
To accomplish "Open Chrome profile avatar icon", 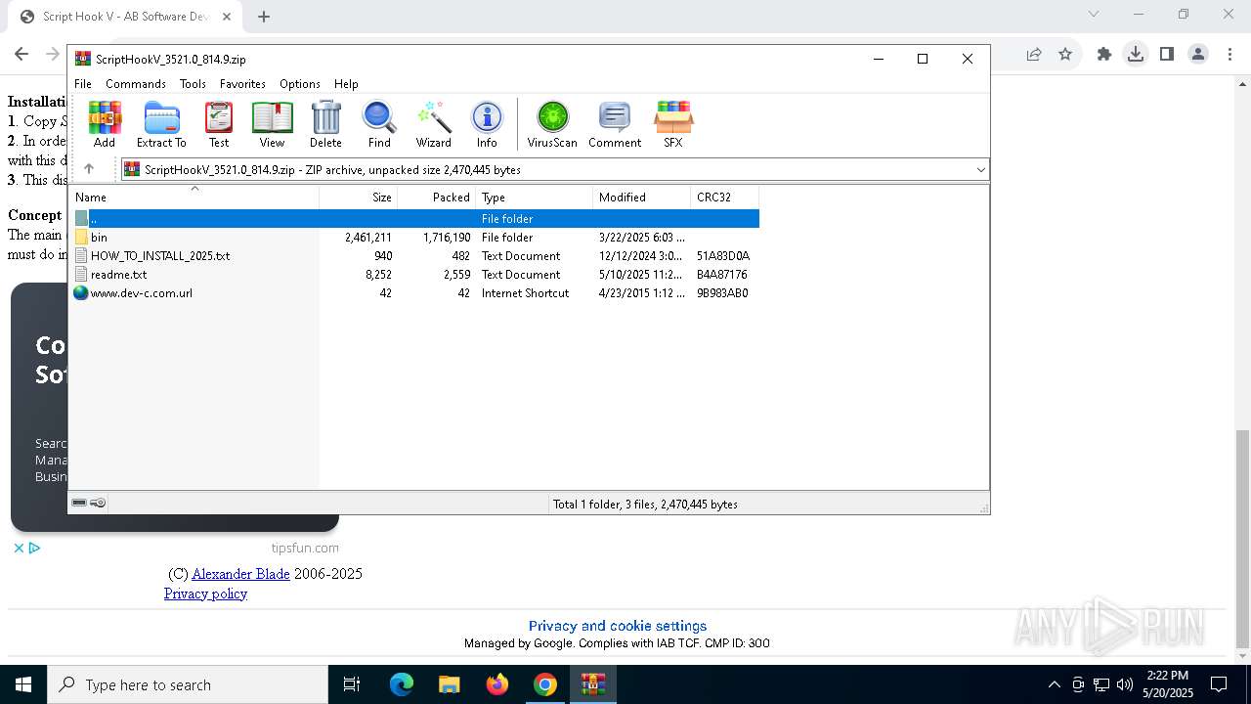I will (1198, 54).
